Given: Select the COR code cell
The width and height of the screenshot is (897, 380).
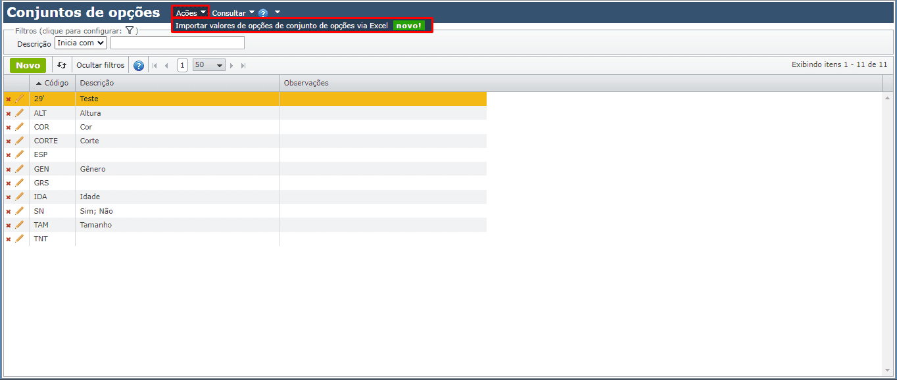Looking at the screenshot, I should click(52, 127).
